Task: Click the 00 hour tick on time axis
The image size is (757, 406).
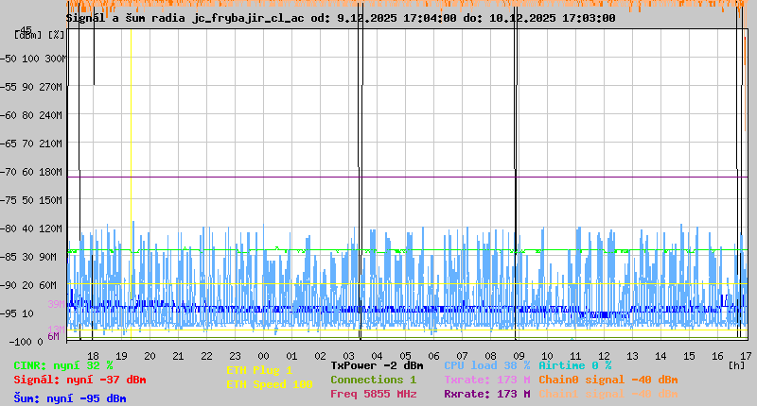Action: (x=264, y=356)
